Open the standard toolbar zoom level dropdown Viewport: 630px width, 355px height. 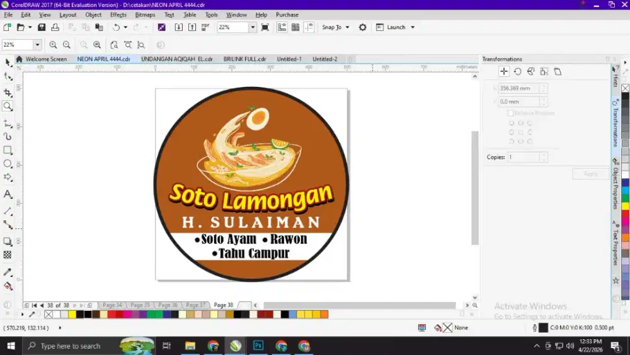point(253,27)
